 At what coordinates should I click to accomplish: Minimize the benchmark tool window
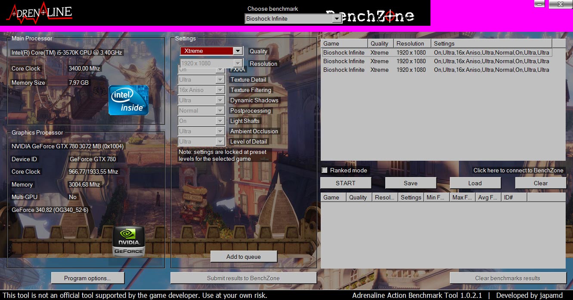tap(540, 4)
